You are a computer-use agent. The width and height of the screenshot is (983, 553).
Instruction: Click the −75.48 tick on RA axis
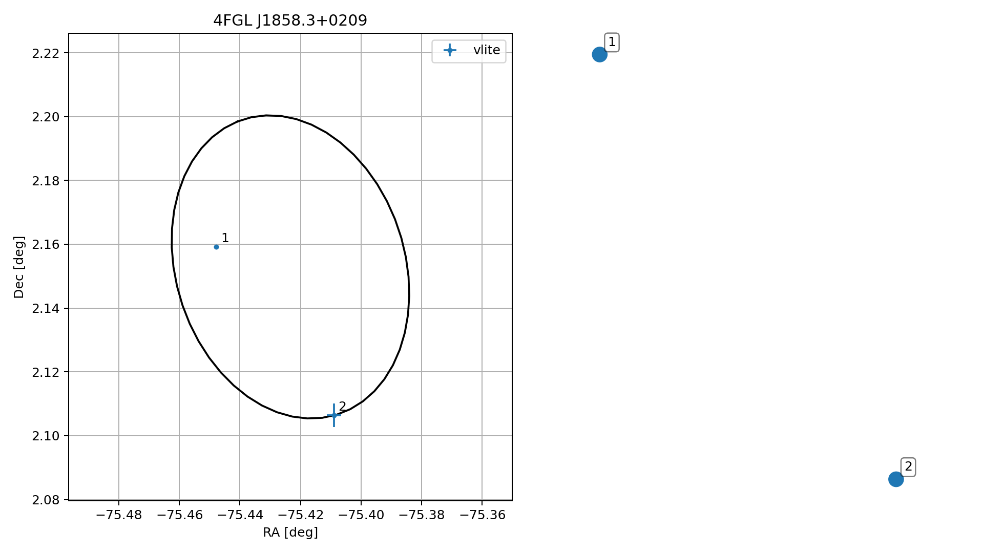[119, 515]
